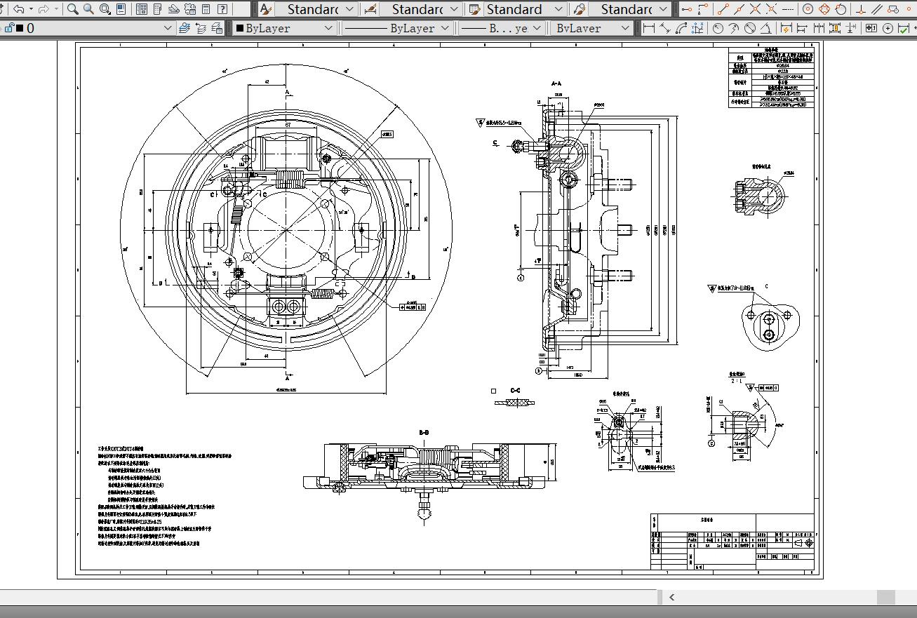Click Make Object's Layer Current icon

[x=184, y=28]
